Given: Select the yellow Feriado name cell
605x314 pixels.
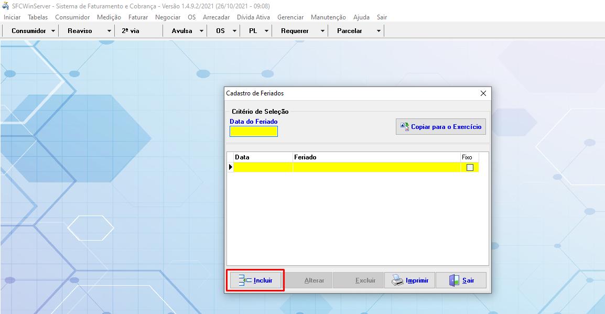Looking at the screenshot, I should pyautogui.click(x=376, y=167).
